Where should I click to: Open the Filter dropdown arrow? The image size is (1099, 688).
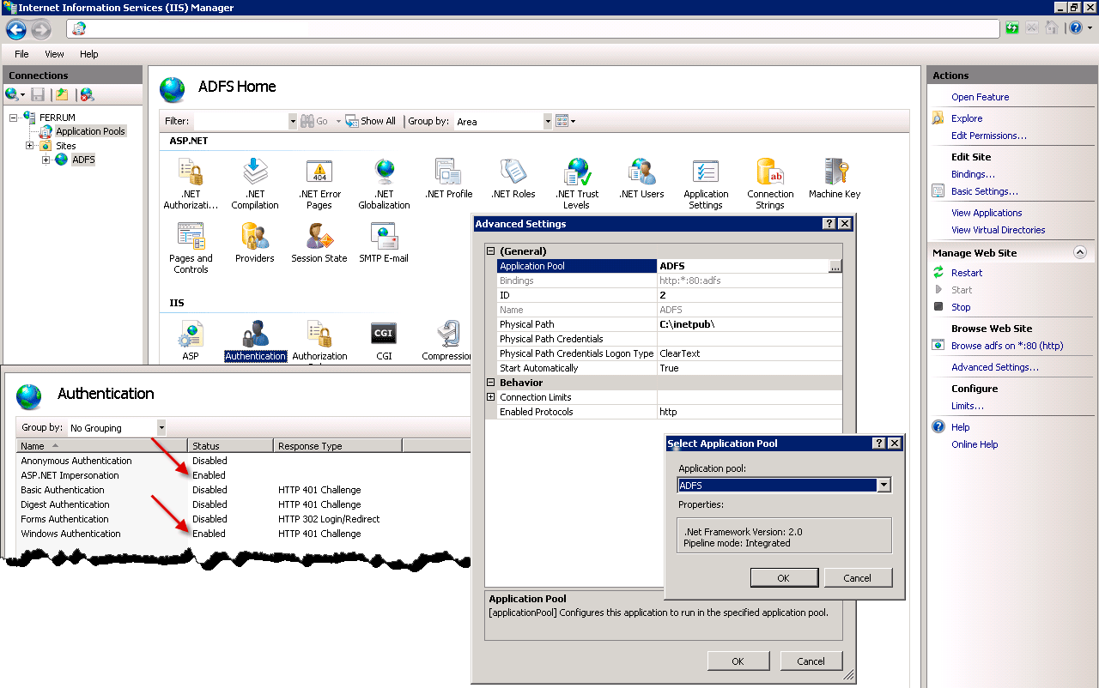(293, 122)
